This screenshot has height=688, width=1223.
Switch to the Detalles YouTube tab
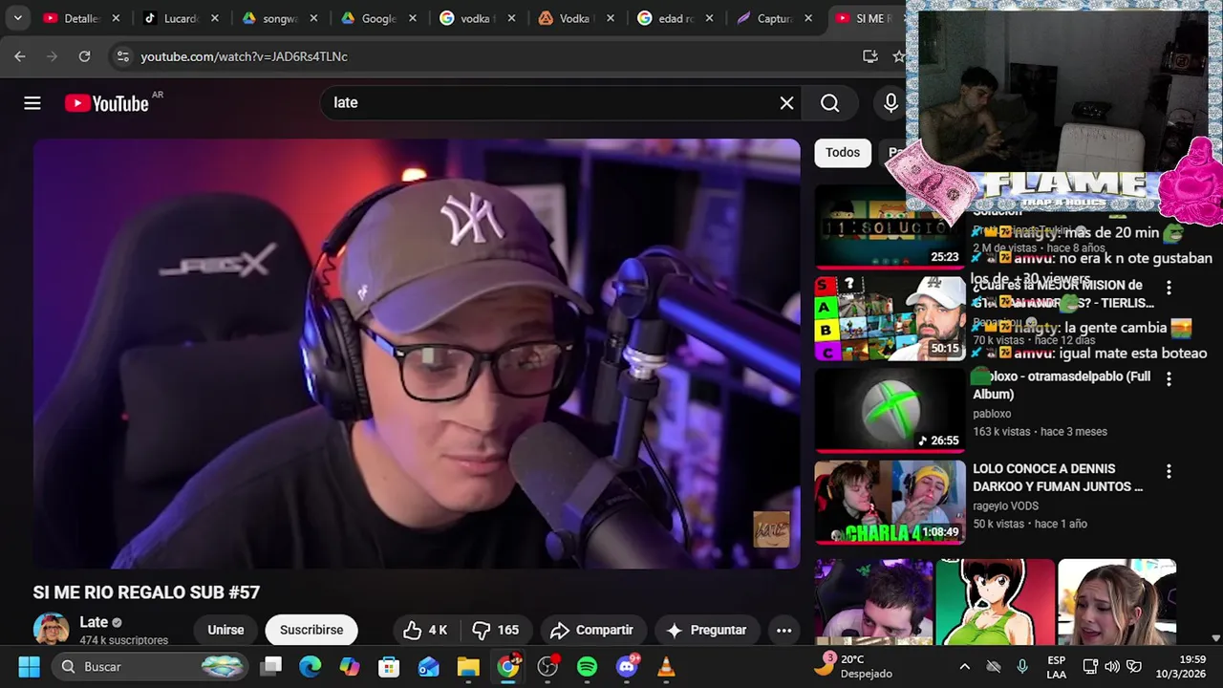[81, 18]
